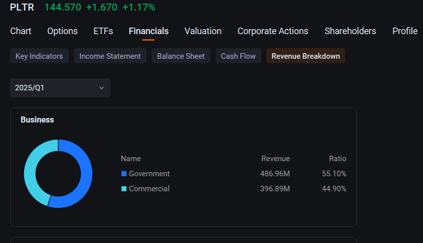Click the 44.90% ratio value
The image size is (423, 243).
tap(334, 189)
